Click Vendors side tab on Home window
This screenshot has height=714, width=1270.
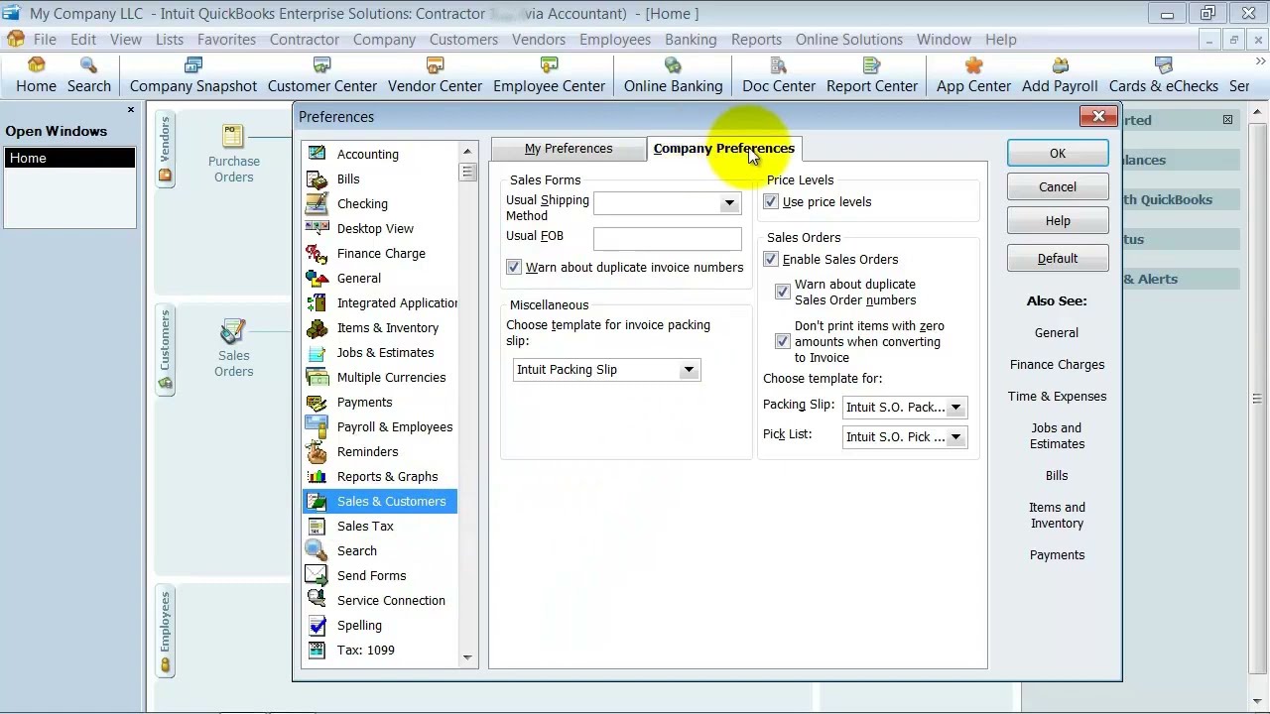pos(165,151)
